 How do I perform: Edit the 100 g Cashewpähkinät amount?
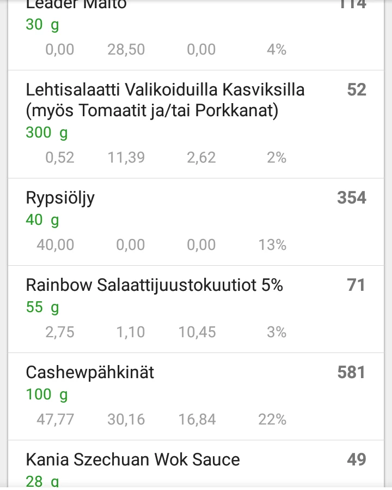[47, 395]
